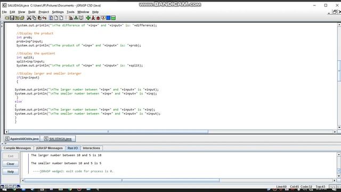Click the "if(inp<input)" code line
This screenshot has height=192, width=341.
[28, 77]
